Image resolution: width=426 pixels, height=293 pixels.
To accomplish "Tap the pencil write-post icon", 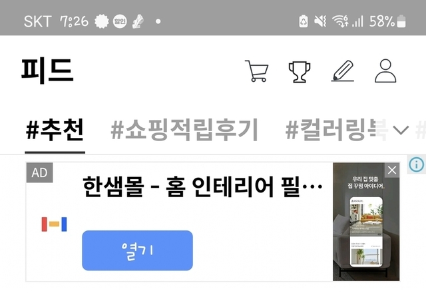I will pyautogui.click(x=343, y=71).
